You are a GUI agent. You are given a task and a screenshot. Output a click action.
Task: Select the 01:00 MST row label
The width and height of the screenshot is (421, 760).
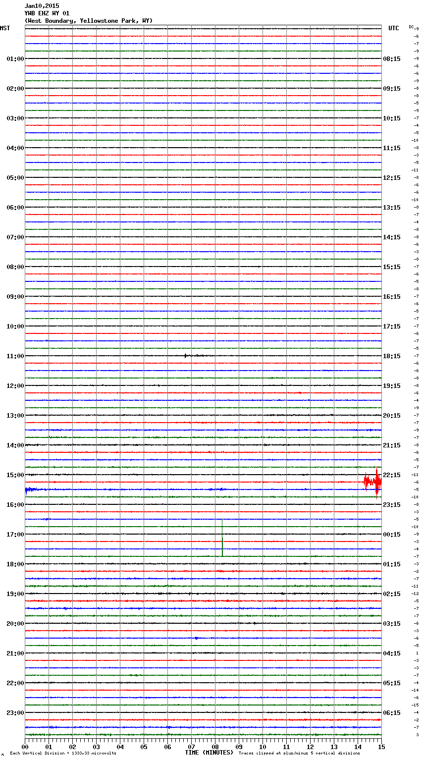[15, 59]
